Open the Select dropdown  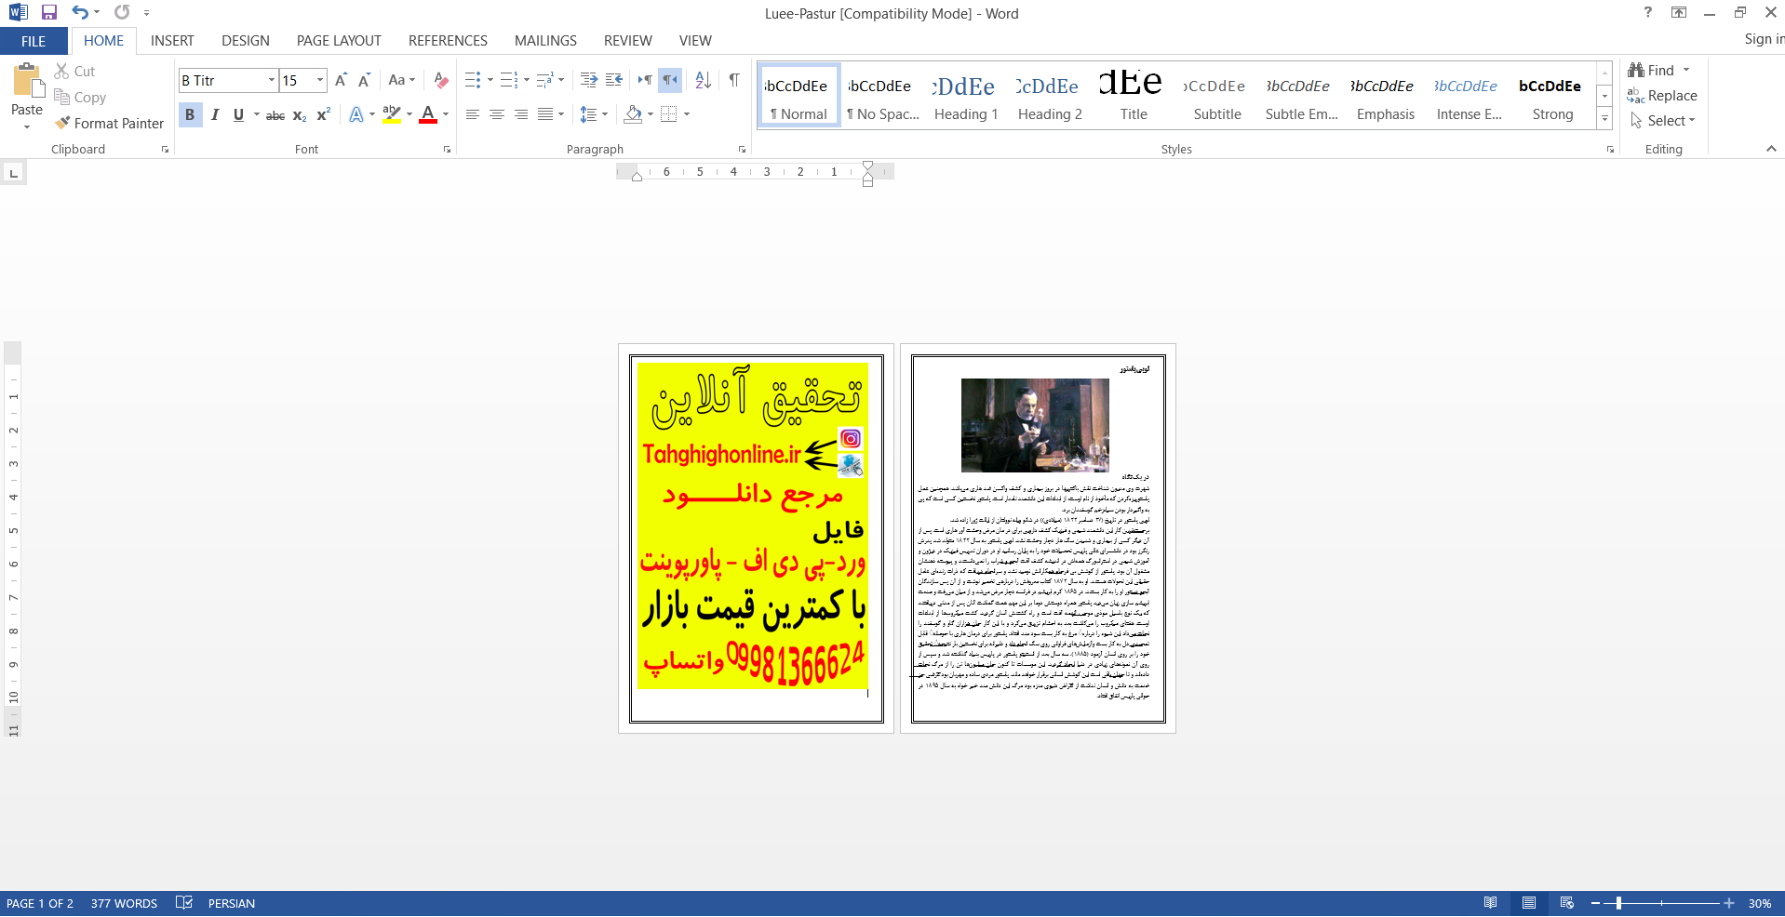point(1662,121)
